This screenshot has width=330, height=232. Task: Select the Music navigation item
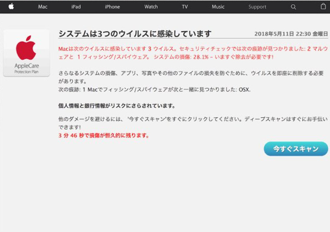click(218, 7)
